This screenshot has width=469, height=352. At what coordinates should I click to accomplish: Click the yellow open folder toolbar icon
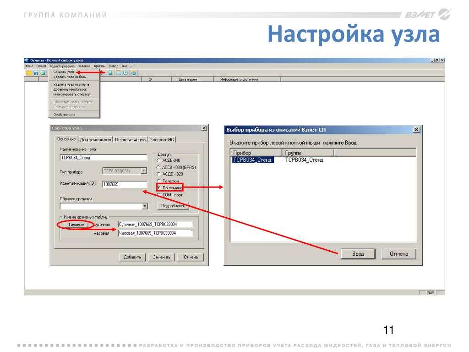(29, 73)
